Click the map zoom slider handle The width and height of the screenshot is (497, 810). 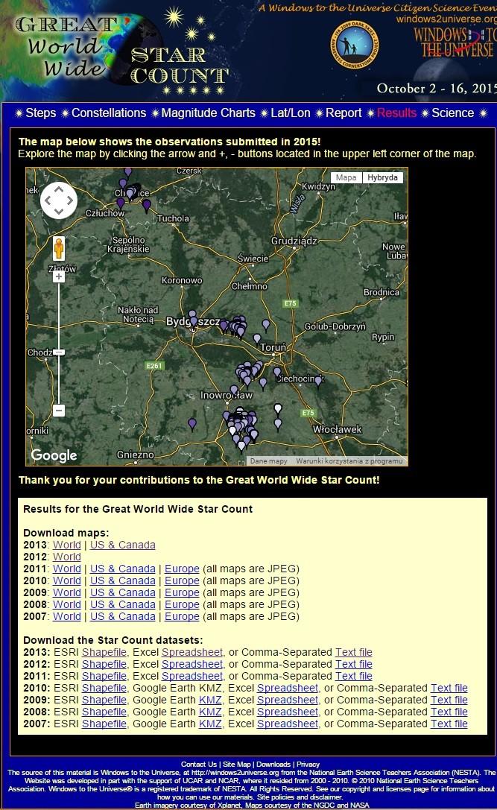point(59,352)
